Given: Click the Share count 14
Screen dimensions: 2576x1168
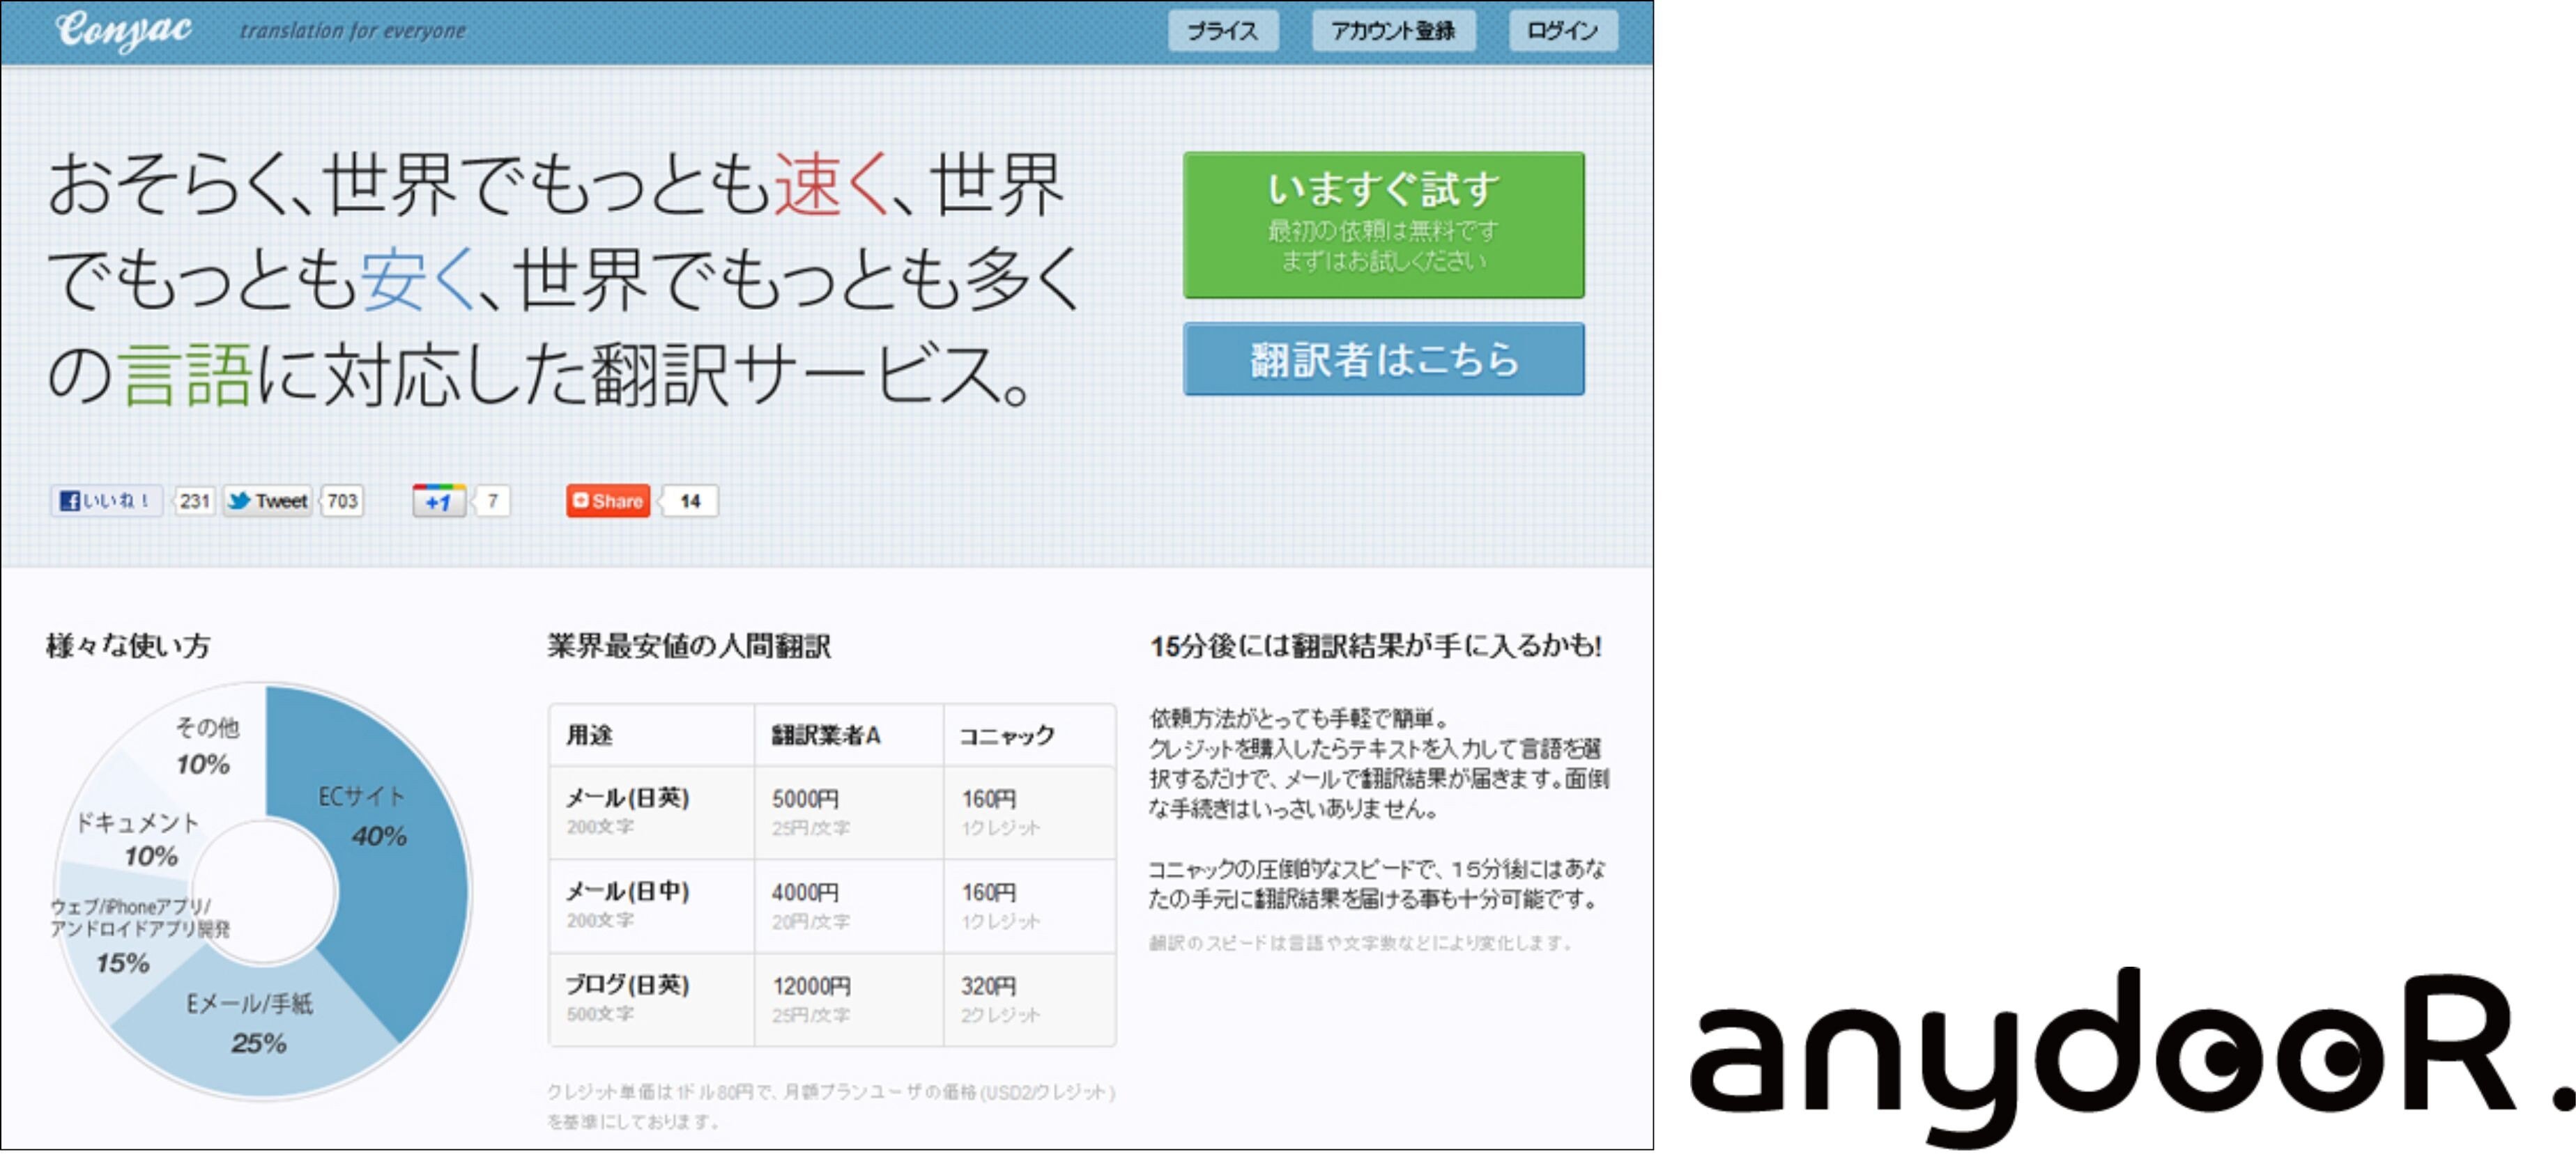Looking at the screenshot, I should [690, 501].
